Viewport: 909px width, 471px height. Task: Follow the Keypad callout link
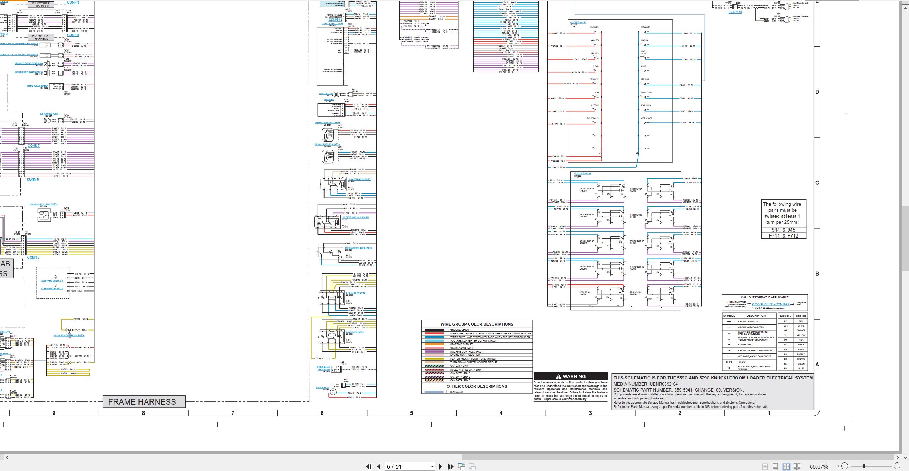pyautogui.click(x=329, y=100)
